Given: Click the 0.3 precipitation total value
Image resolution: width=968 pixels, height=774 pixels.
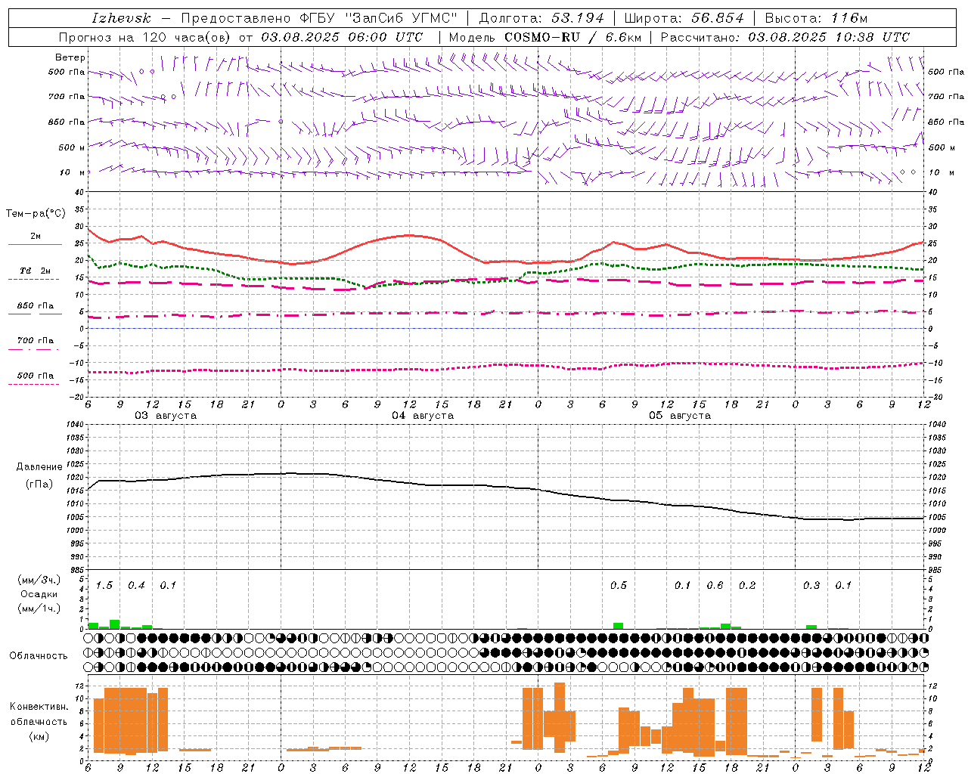Looking at the screenshot, I should (811, 586).
